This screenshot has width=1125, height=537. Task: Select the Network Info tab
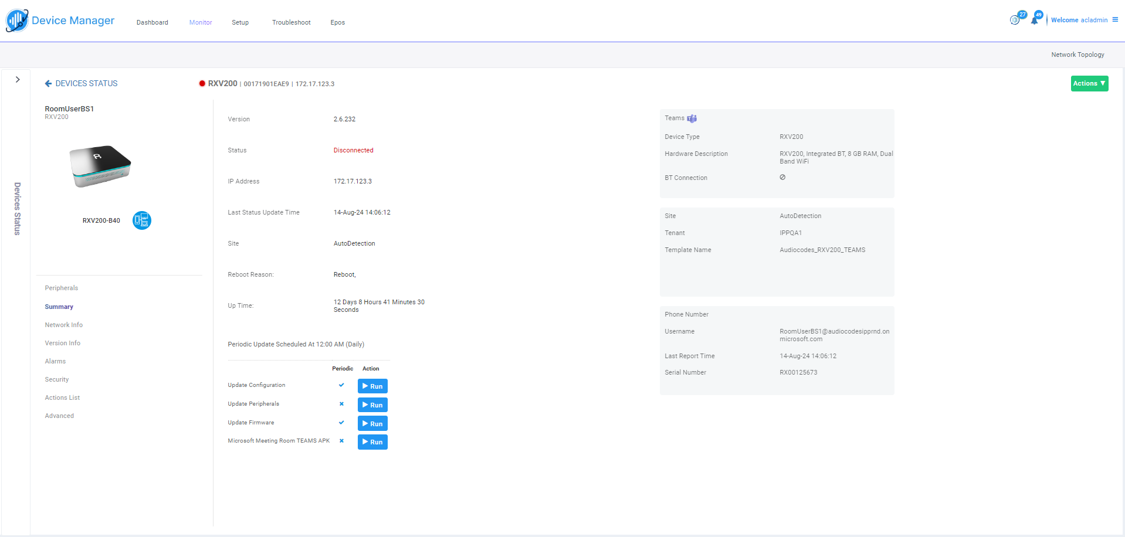[x=64, y=325]
